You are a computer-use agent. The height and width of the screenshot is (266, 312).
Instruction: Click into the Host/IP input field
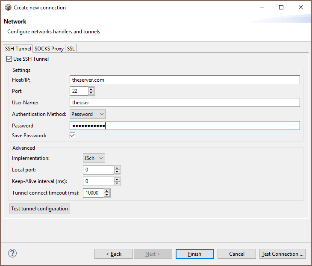coord(184,80)
